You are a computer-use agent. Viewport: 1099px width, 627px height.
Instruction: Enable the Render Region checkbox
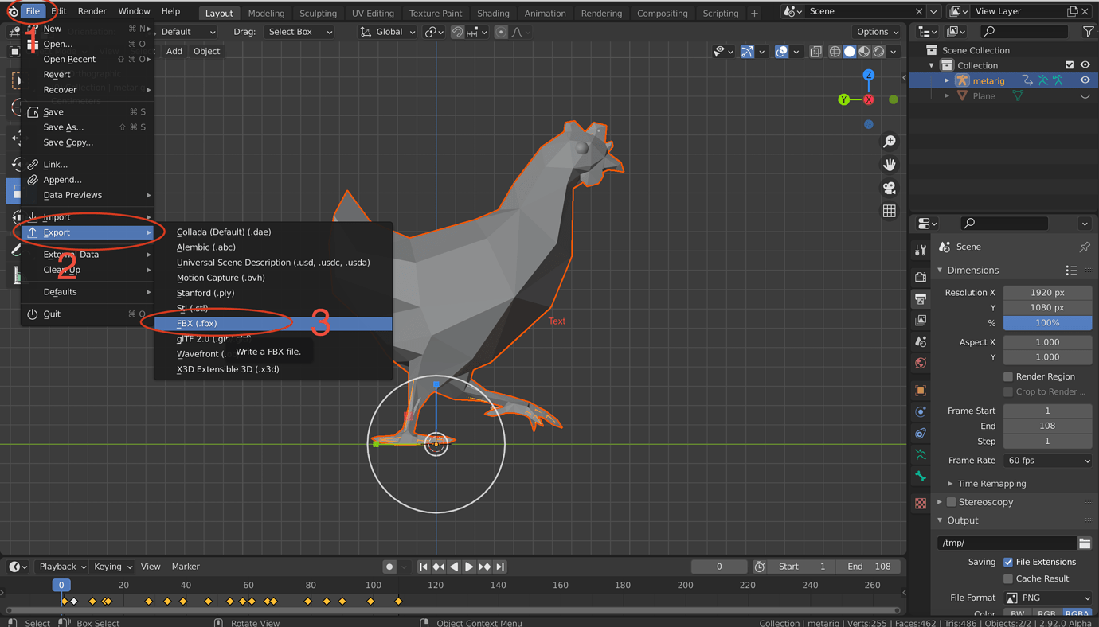[x=1010, y=376]
